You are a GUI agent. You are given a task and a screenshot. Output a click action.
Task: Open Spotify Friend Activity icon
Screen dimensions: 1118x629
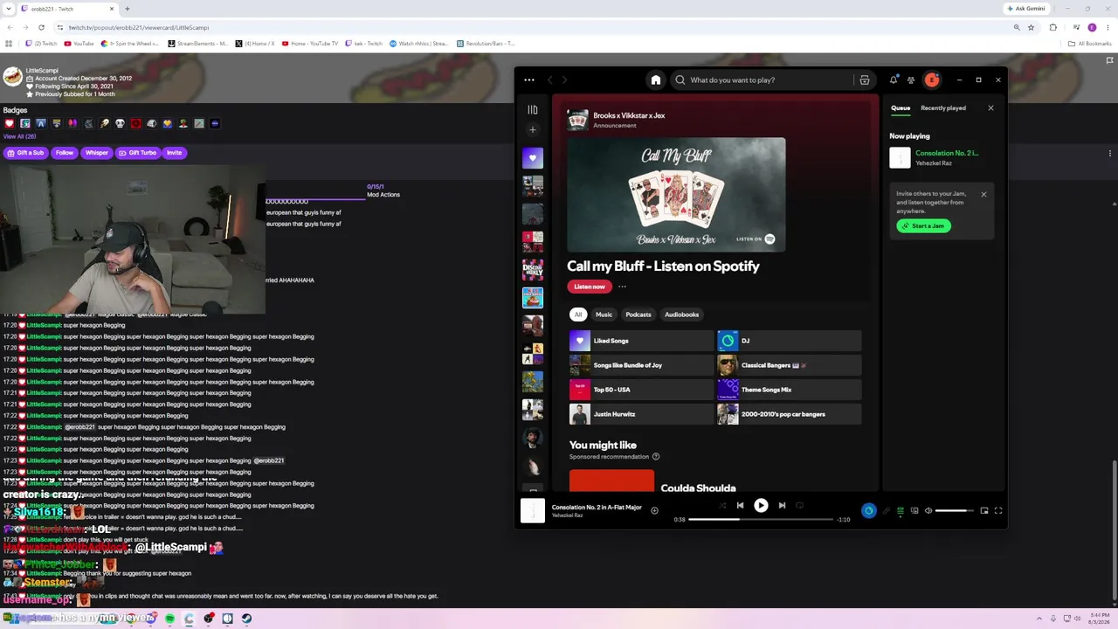coord(911,79)
